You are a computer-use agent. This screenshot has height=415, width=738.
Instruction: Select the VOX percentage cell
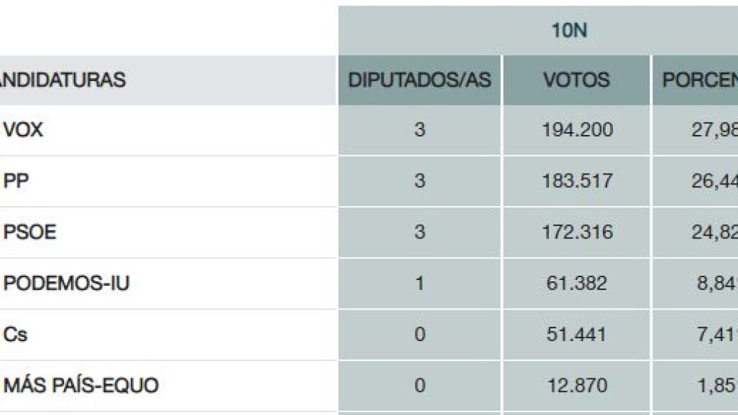[695, 131]
